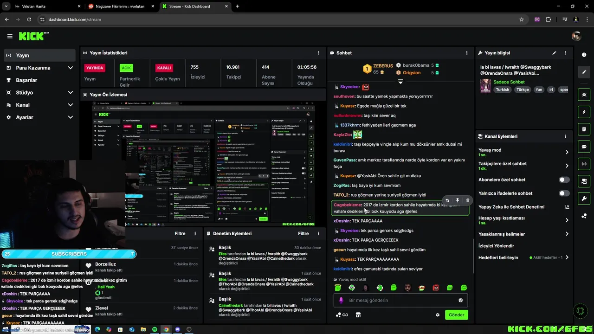Open Hesap yaşı kısıtlaması options arrow
Viewport: 594px width, 334px height.
567,220
